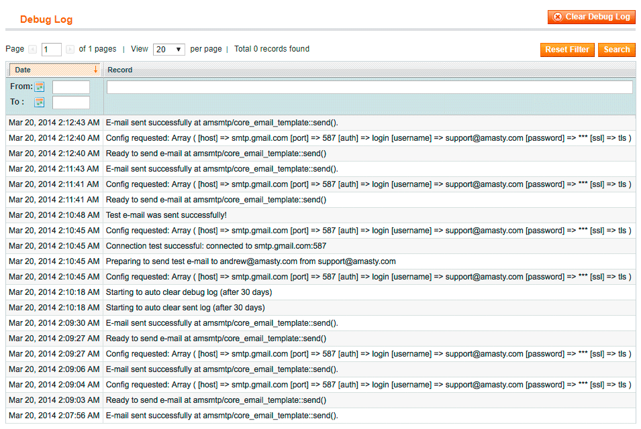Go to previous page arrow
This screenshot has width=641, height=429.
(32, 50)
